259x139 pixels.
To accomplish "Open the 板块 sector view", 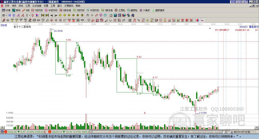I will (16, 10).
